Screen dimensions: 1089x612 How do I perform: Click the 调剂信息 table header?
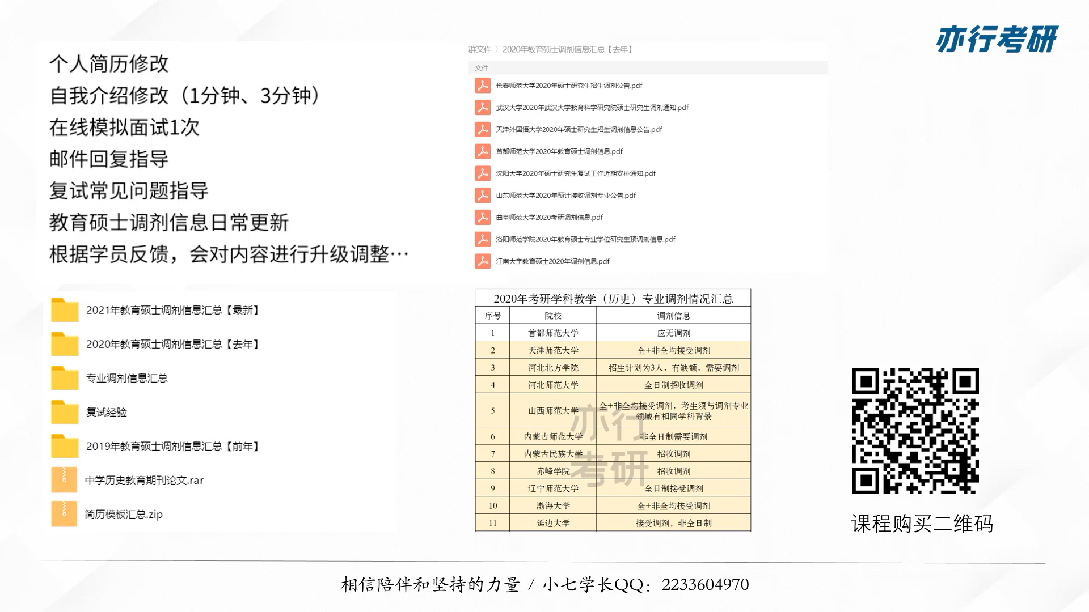674,316
